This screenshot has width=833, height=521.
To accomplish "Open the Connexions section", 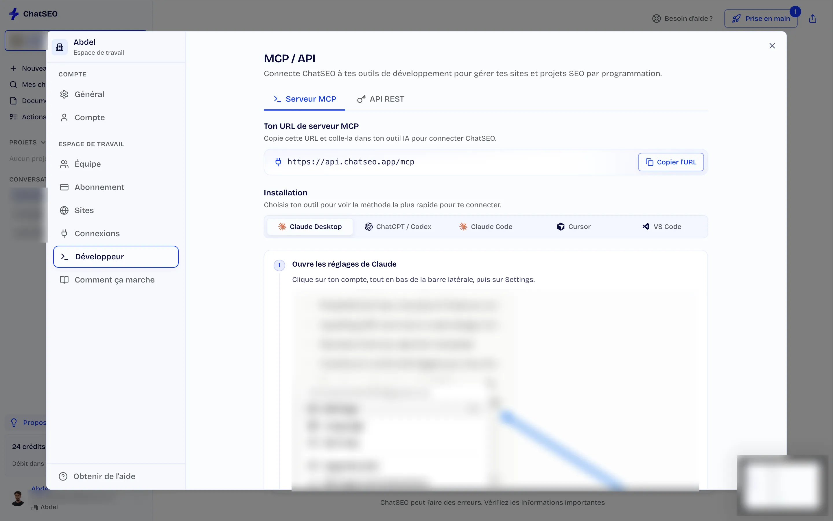I will 116,234.
